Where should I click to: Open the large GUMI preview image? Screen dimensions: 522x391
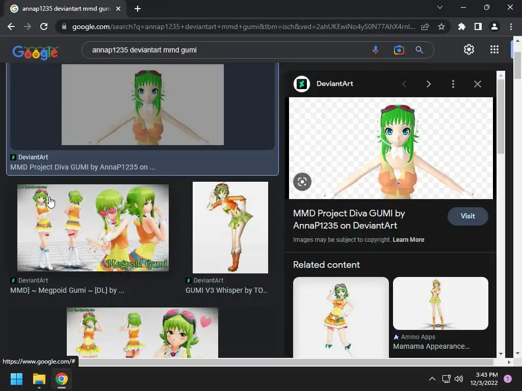(x=391, y=148)
